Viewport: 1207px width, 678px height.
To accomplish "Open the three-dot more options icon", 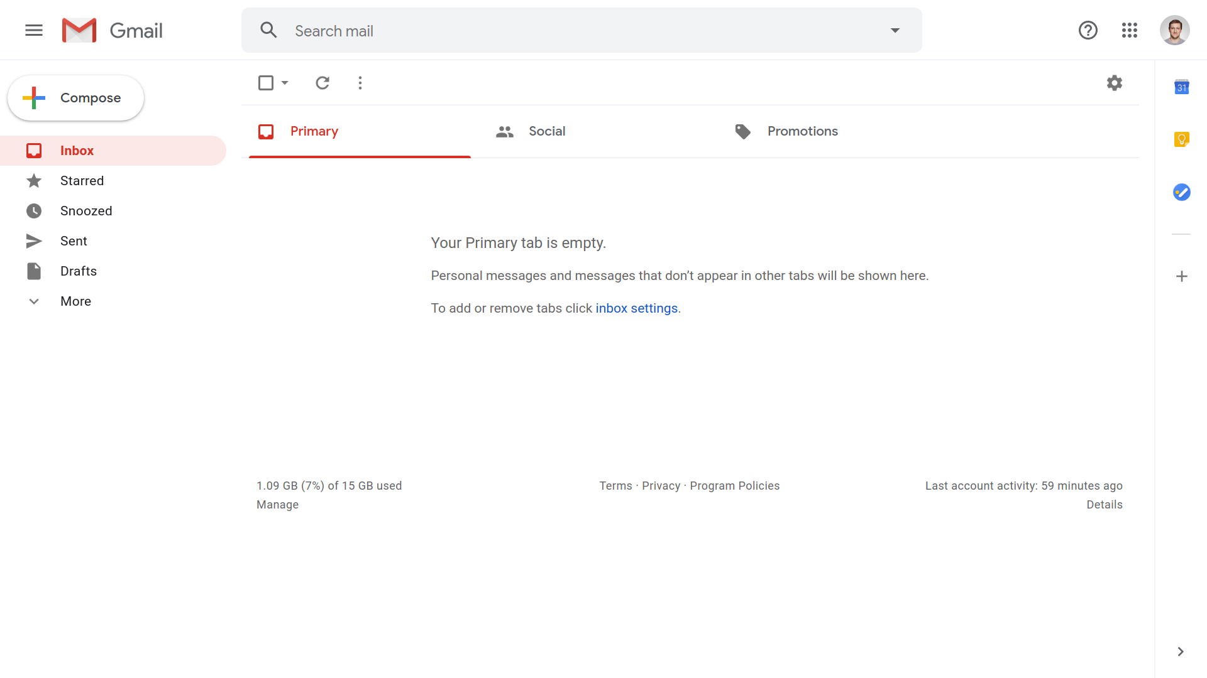I will pos(360,83).
